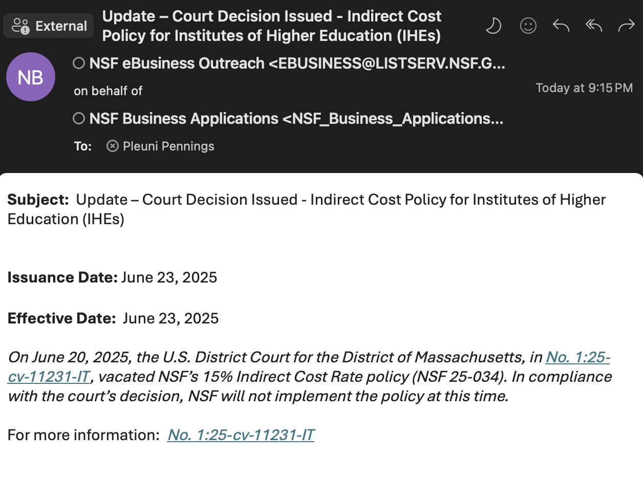Forward this email using the arrow icon
The width and height of the screenshot is (643, 477).
point(626,26)
